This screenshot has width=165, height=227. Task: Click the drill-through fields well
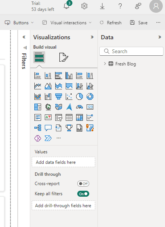click(x=63, y=205)
